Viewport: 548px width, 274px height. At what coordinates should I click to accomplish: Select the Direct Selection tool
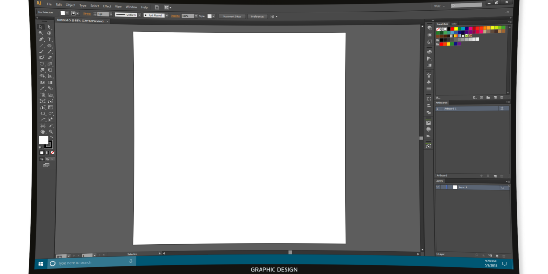coord(50,27)
